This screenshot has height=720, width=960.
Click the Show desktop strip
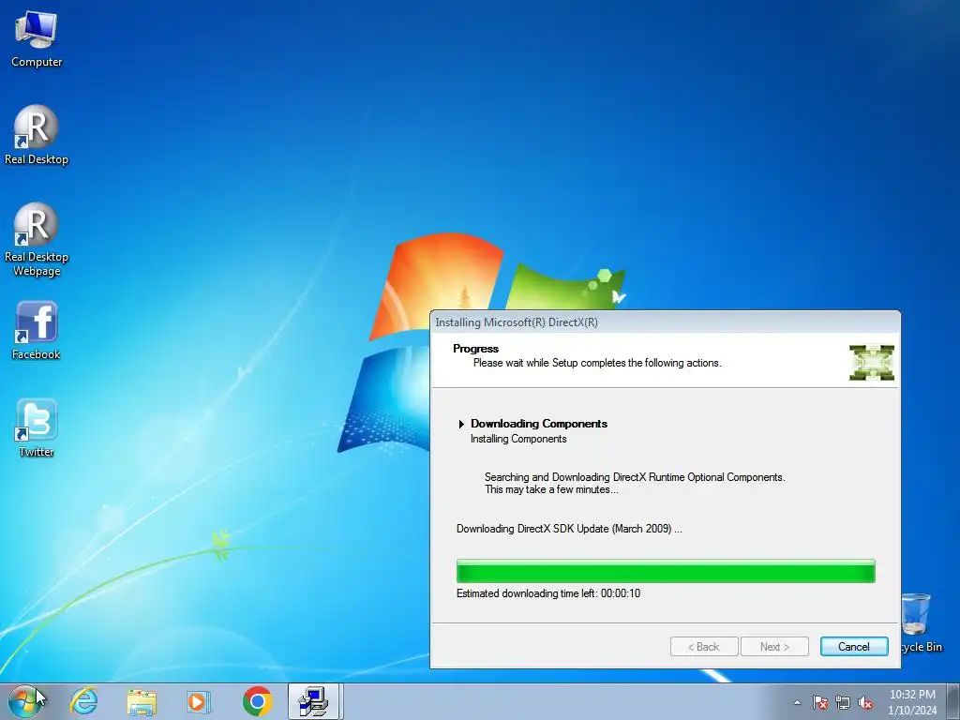(x=953, y=701)
